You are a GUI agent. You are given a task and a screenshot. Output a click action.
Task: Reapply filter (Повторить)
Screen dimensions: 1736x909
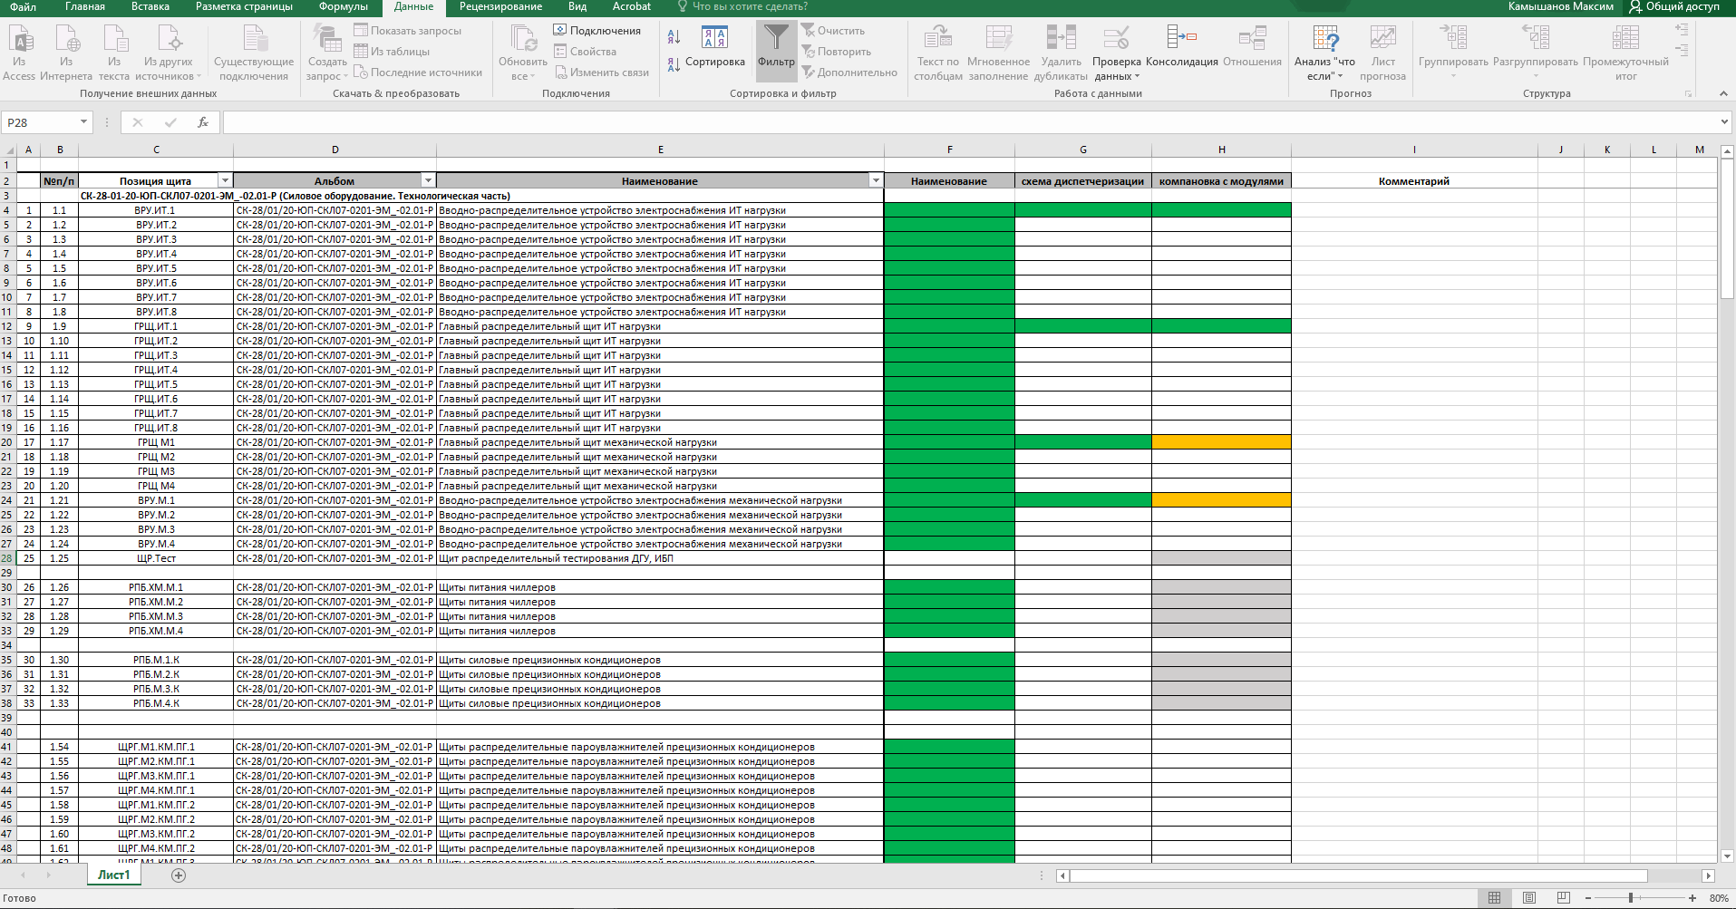836,52
